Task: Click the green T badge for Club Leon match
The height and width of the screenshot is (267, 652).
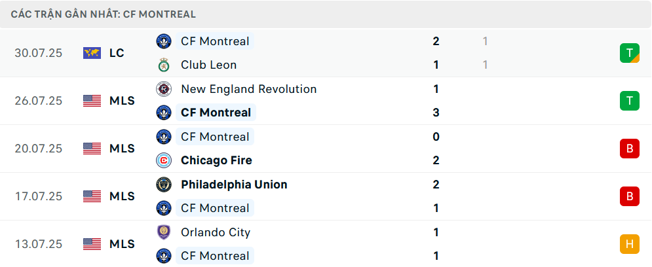Action: [x=630, y=53]
